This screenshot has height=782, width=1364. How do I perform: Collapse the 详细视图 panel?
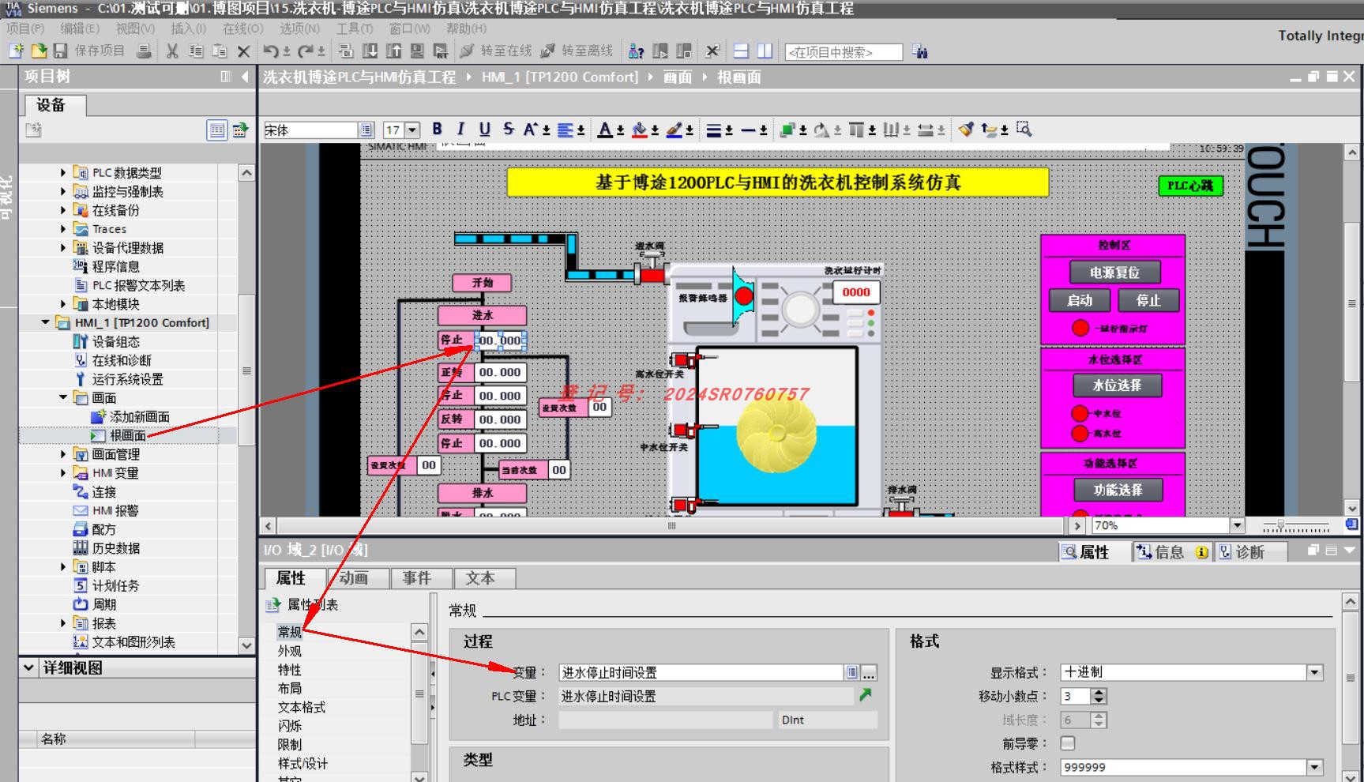(29, 668)
